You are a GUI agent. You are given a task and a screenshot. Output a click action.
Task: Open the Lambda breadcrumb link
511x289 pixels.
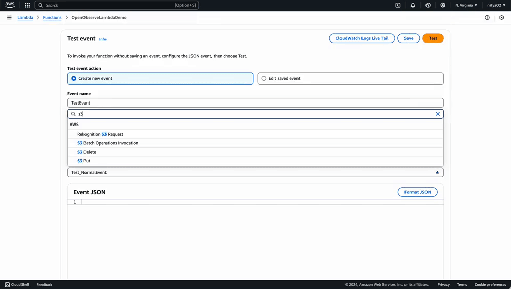click(25, 17)
